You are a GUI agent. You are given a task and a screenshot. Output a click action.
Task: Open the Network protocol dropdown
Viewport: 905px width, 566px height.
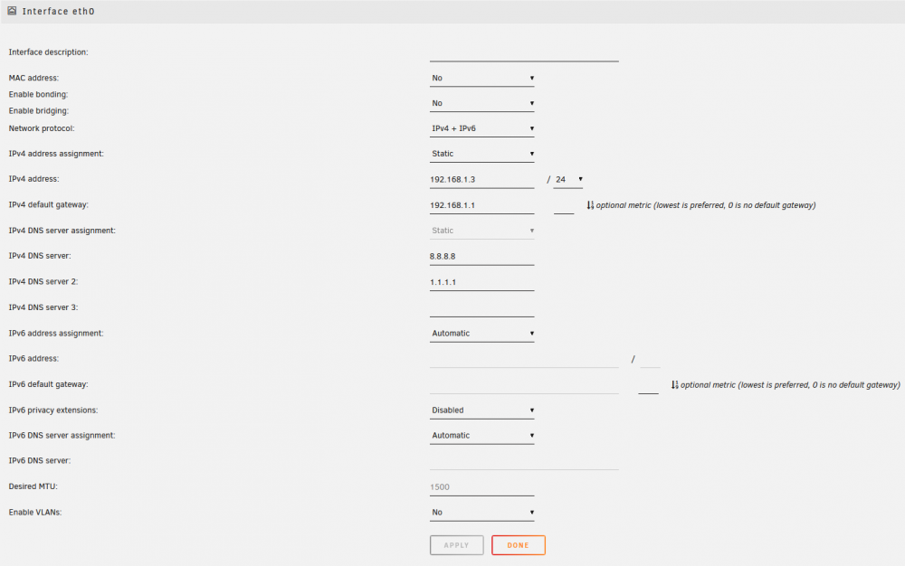(481, 128)
